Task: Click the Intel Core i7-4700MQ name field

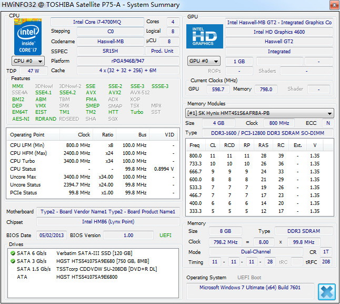Action: tap(97, 22)
